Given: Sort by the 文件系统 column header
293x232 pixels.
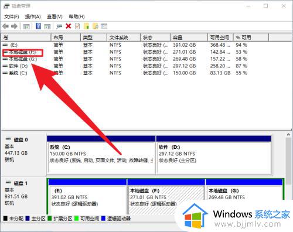Looking at the screenshot, I should click(124, 37).
